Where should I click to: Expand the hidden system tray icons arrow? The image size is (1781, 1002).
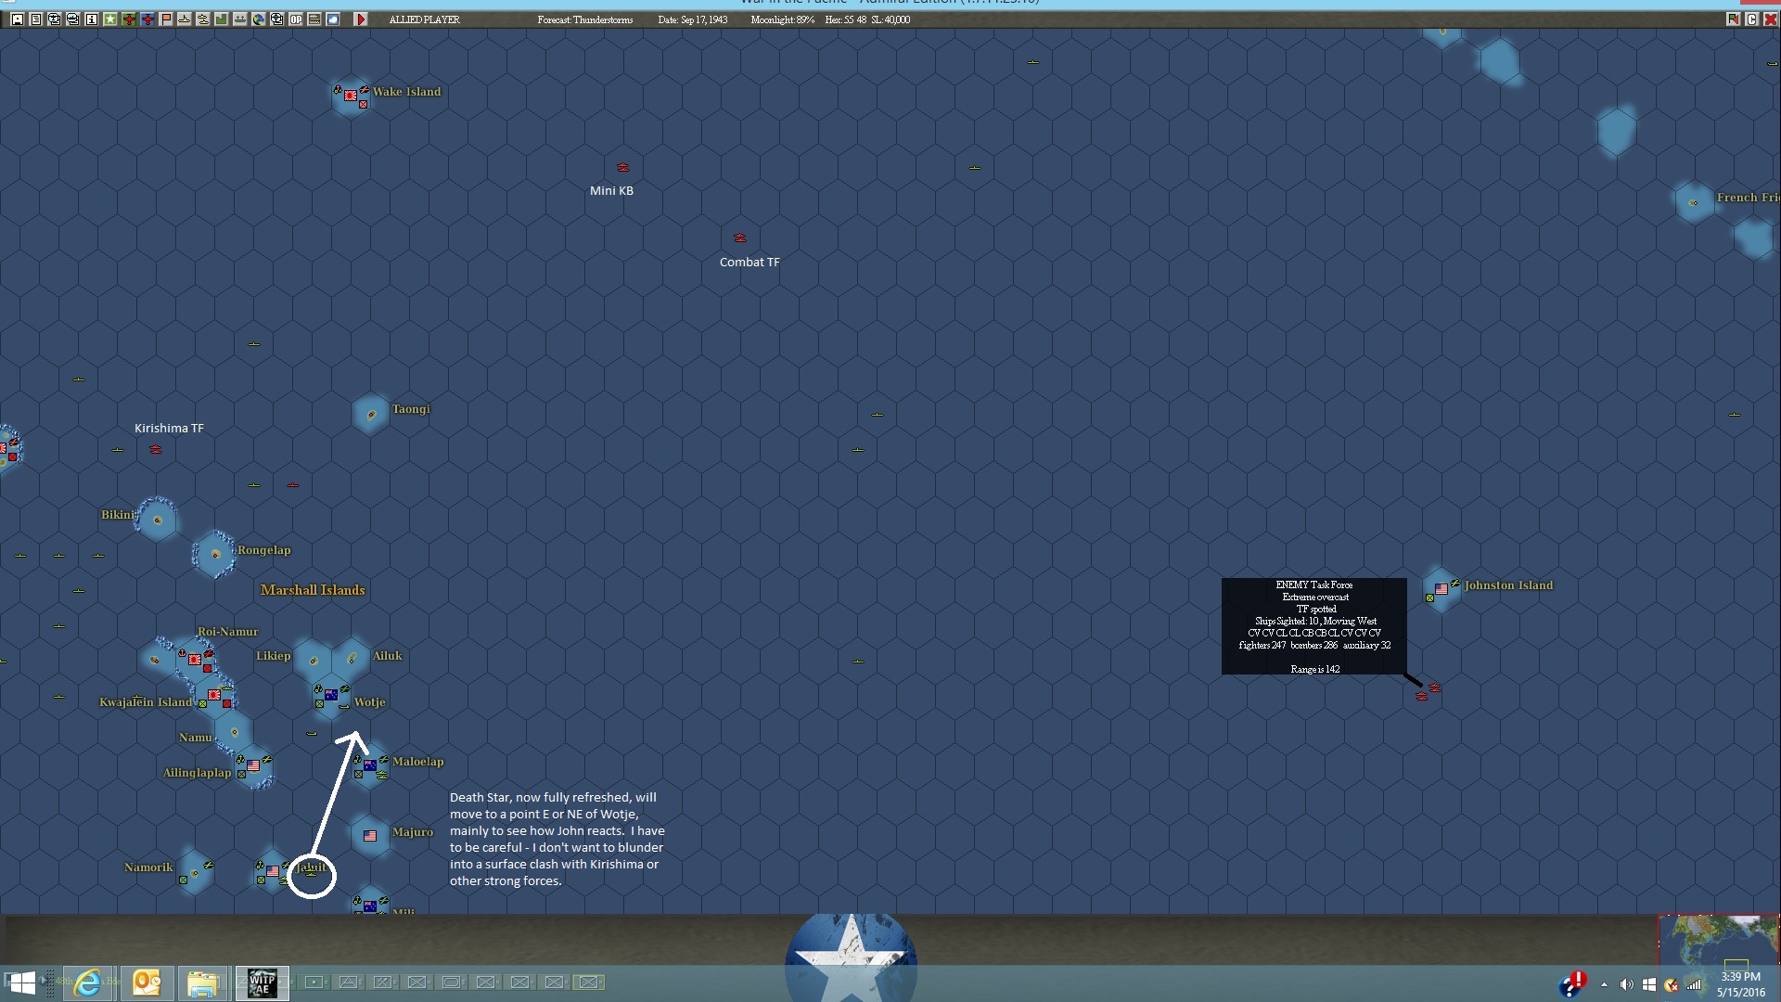pyautogui.click(x=1604, y=984)
